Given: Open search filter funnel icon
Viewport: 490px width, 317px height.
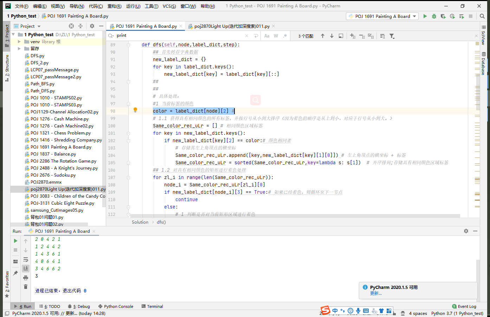Looking at the screenshot, I should pyautogui.click(x=392, y=36).
